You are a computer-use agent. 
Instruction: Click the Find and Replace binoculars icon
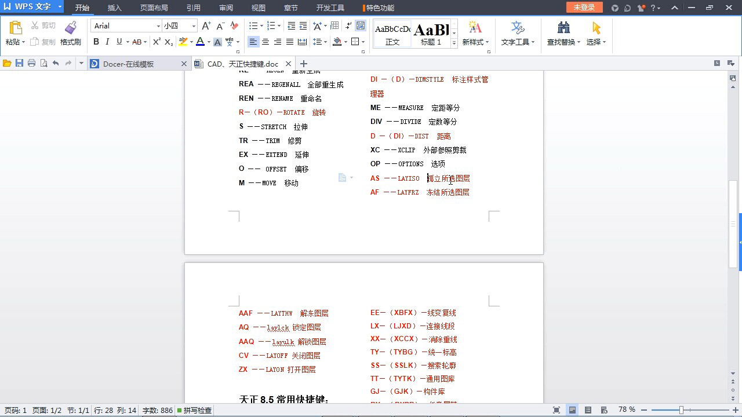point(563,27)
